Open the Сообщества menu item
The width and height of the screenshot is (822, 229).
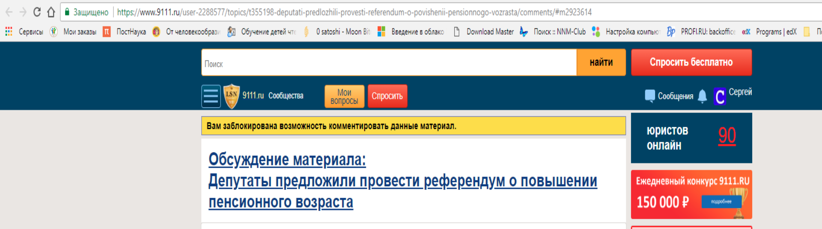[x=286, y=96]
